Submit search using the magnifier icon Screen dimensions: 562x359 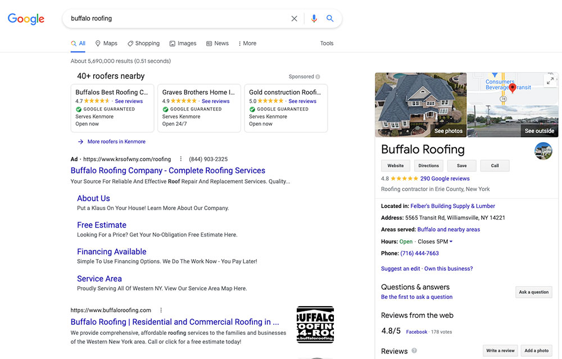[x=330, y=19]
